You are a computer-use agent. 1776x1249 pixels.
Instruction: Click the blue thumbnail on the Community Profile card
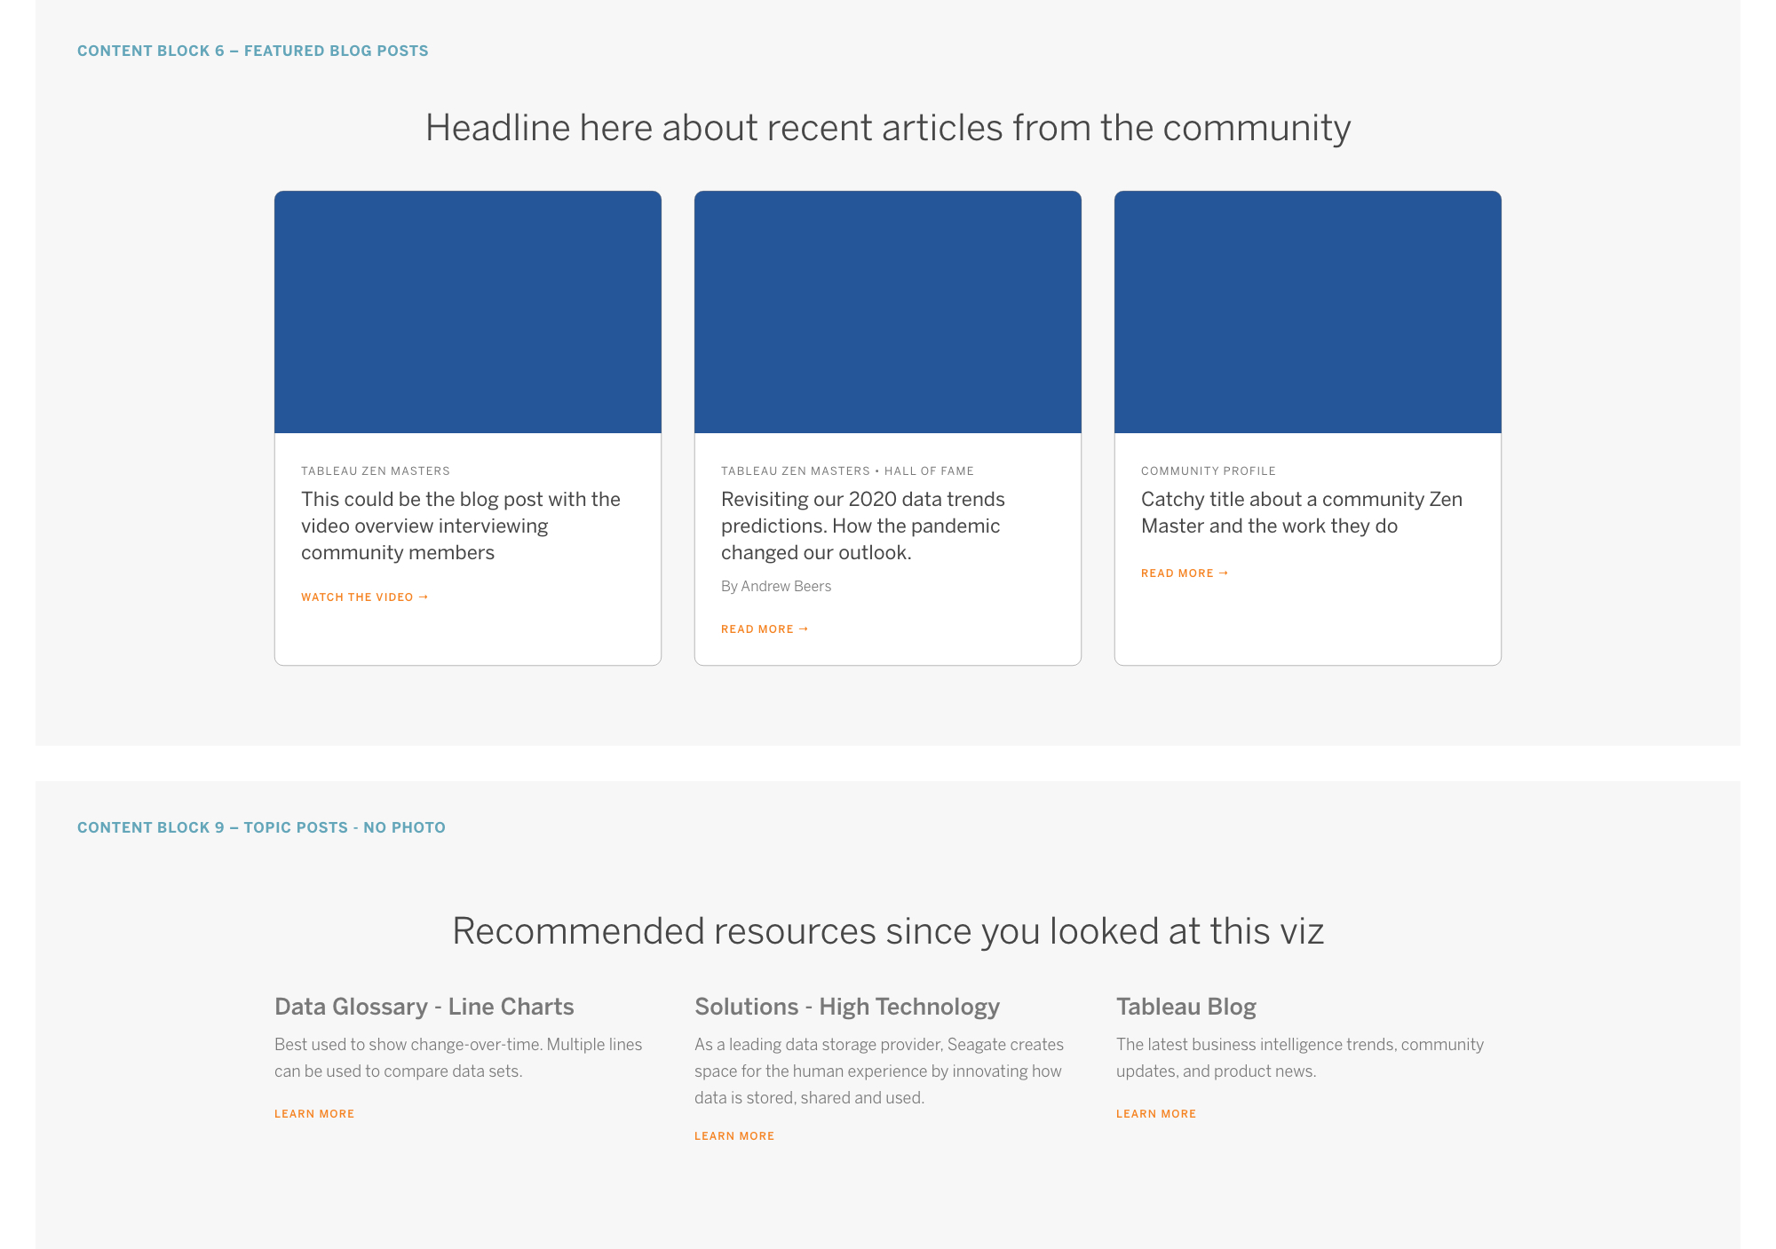[1308, 311]
